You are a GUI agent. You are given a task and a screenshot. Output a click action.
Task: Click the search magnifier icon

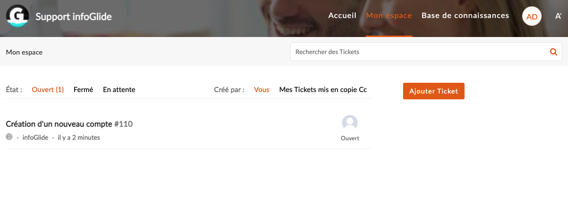tap(553, 52)
